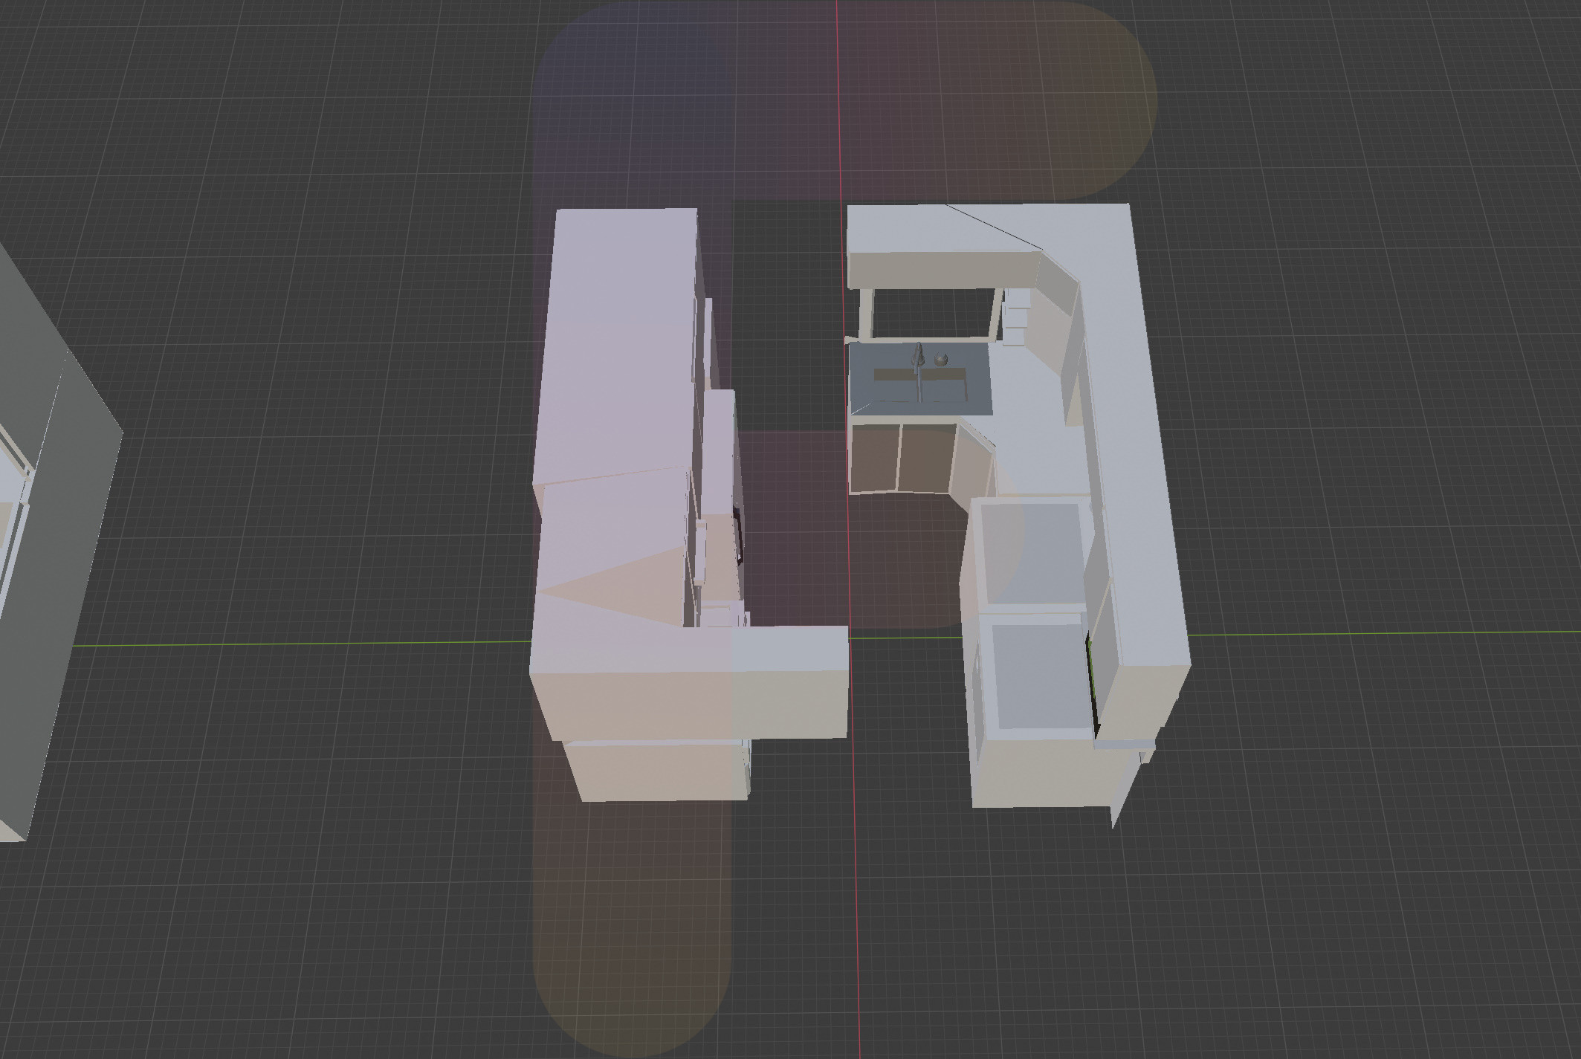Select the small drawer stack near corner
This screenshot has width=1581, height=1059.
pyautogui.click(x=1016, y=317)
